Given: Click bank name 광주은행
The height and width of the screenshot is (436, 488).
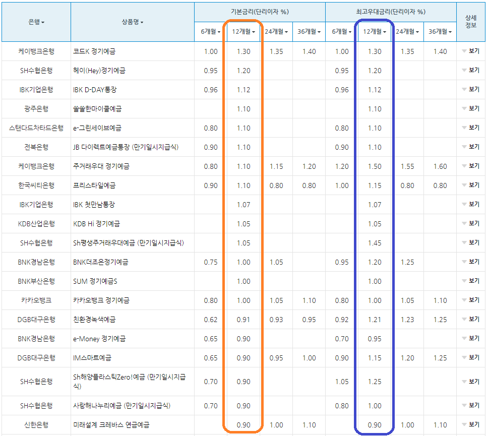Looking at the screenshot, I should pos(36,109).
